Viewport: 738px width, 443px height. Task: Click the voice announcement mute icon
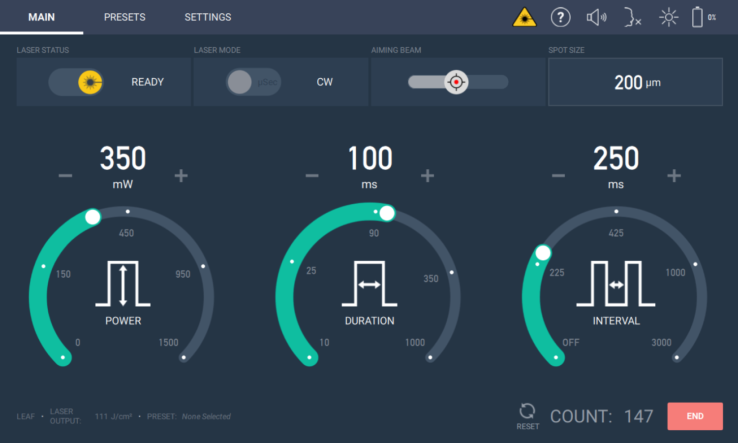632,17
